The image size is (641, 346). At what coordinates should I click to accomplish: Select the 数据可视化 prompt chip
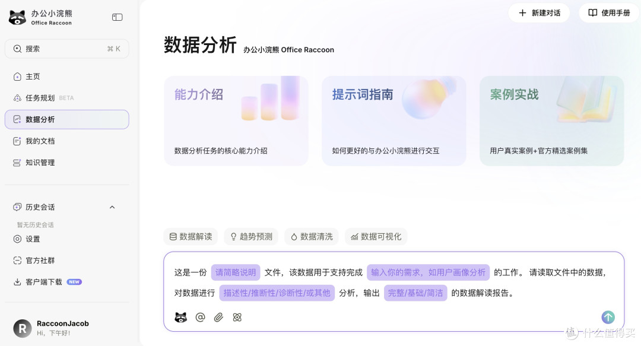coord(376,236)
